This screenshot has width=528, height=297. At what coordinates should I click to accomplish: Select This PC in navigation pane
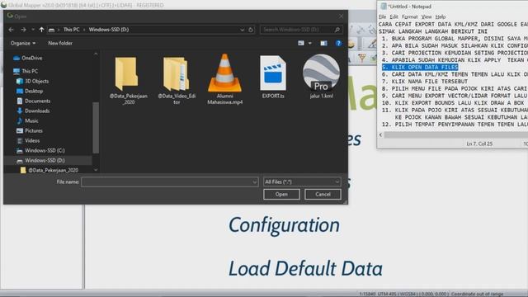[x=26, y=71]
